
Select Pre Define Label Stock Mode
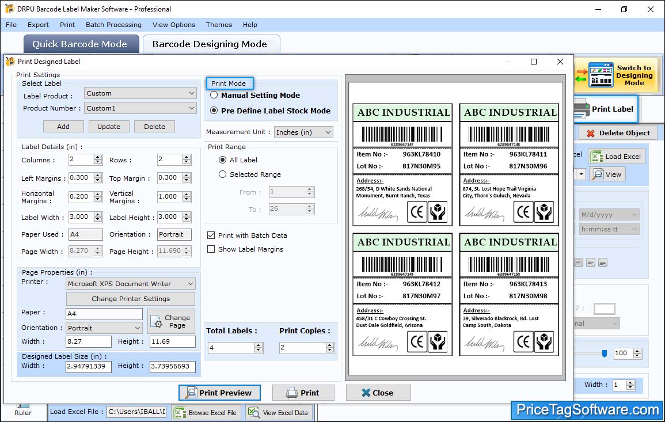[x=214, y=111]
